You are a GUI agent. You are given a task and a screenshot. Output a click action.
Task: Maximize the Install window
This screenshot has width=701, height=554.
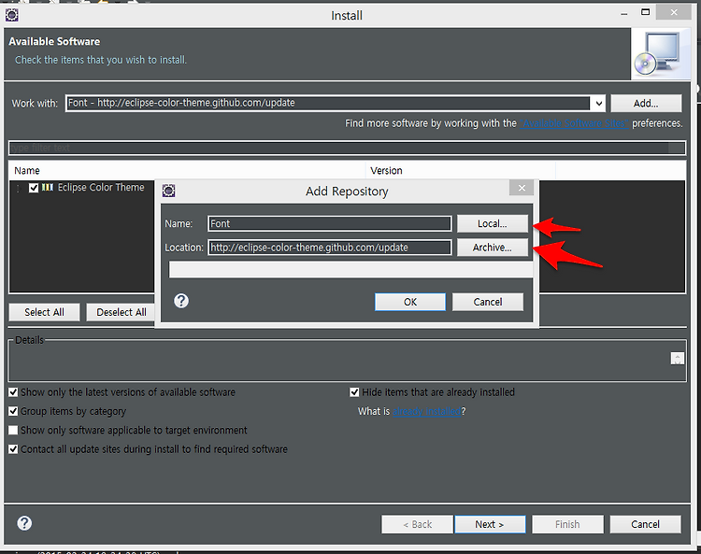tap(645, 12)
